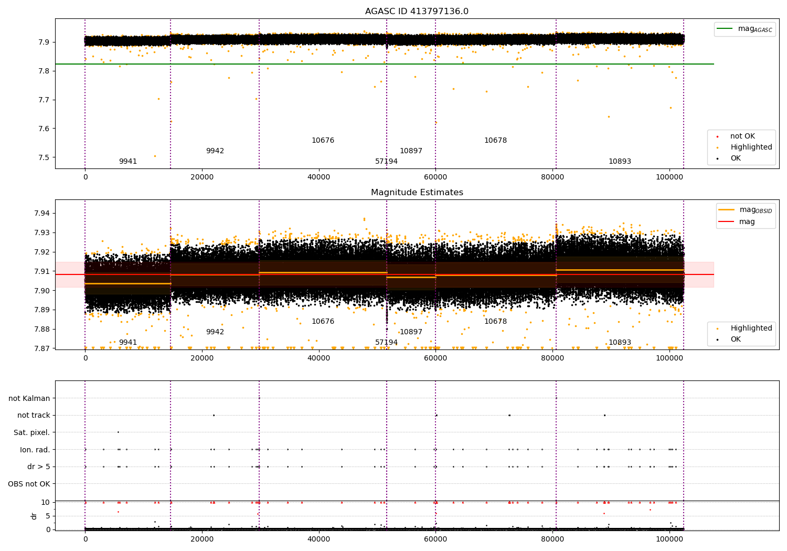The image size is (787, 551).
Task: Click y tick 7.5 on top plot
Action: coord(45,158)
